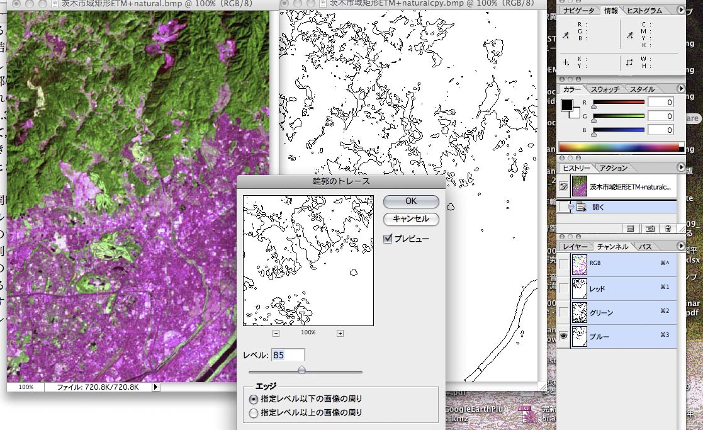Click the CMYK eyedropper icon in Info panel
Image resolution: width=703 pixels, height=430 pixels.
[630, 35]
